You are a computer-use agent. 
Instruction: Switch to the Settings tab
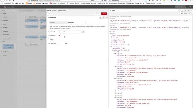(58, 22)
